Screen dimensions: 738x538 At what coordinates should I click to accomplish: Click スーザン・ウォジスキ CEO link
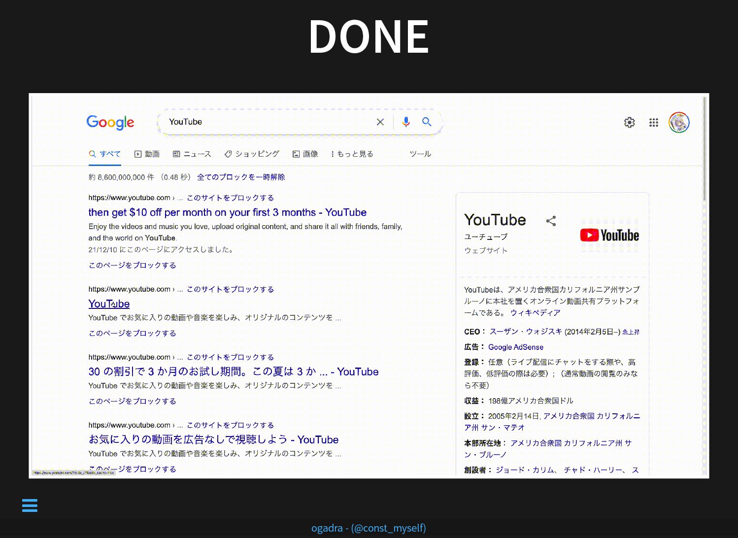pyautogui.click(x=526, y=332)
